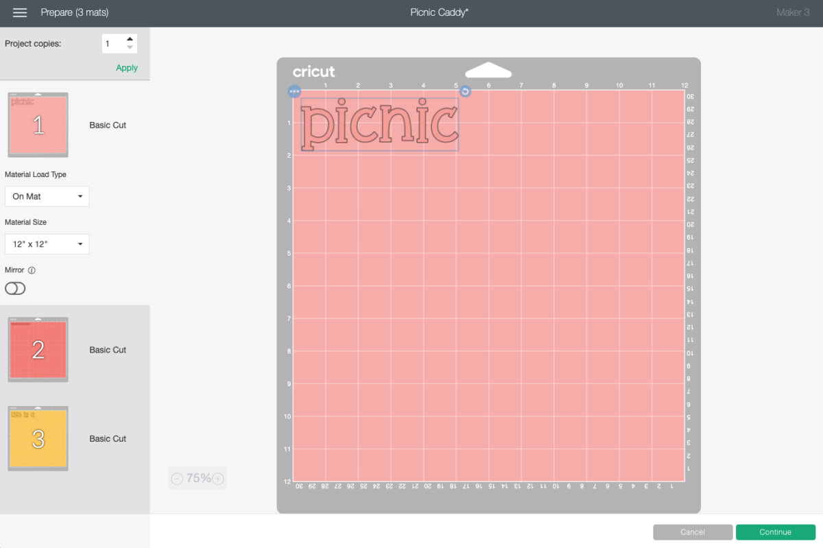Click Basic Cut label for mat 2

pos(108,350)
